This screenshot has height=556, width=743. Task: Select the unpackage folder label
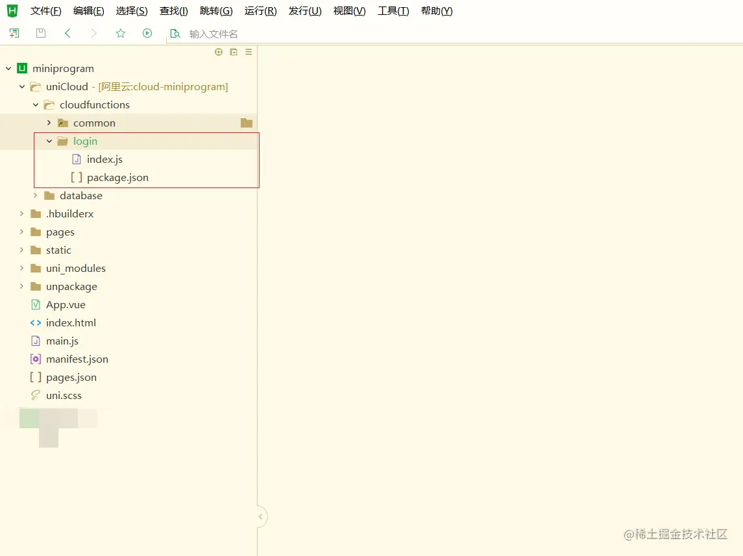(x=71, y=287)
